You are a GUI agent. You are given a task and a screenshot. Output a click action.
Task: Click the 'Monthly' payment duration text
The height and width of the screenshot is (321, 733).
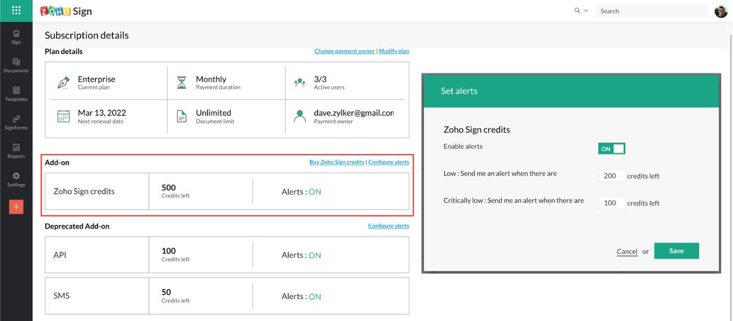click(211, 80)
